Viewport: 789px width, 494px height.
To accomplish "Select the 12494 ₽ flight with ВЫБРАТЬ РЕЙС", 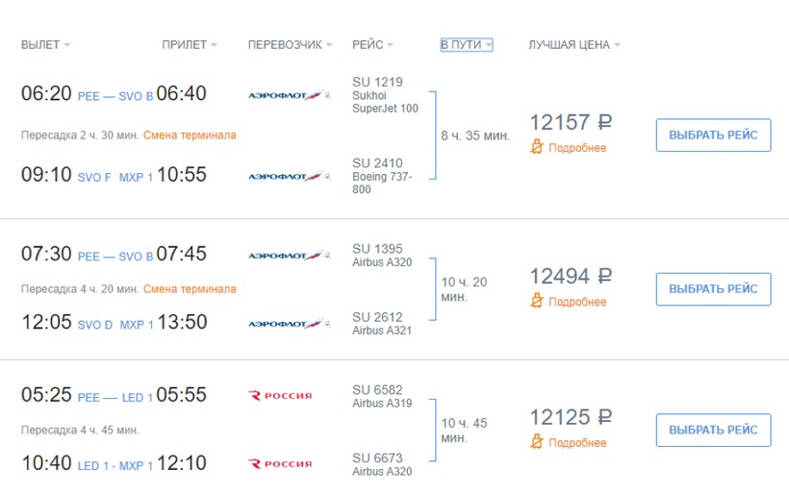I will [713, 289].
